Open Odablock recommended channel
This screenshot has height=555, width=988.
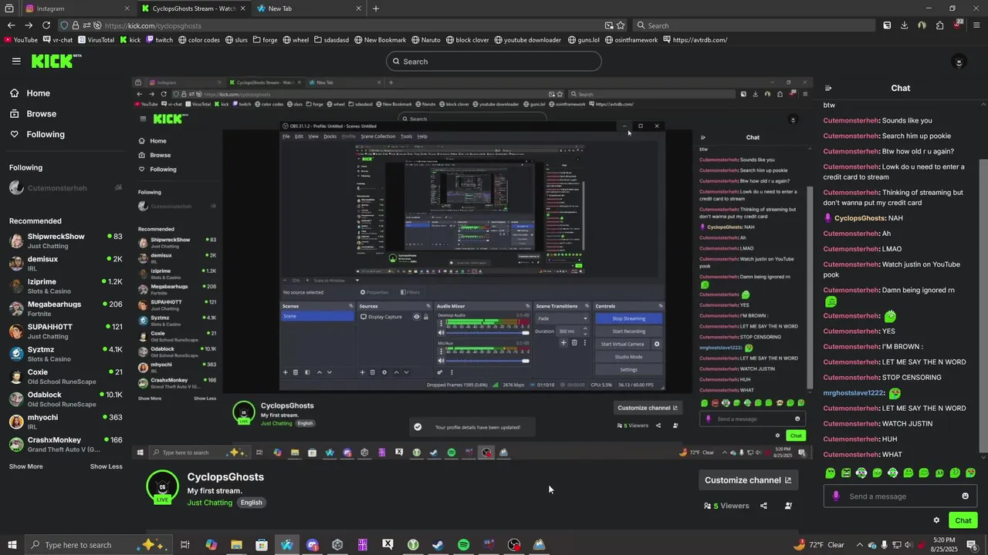coord(66,399)
